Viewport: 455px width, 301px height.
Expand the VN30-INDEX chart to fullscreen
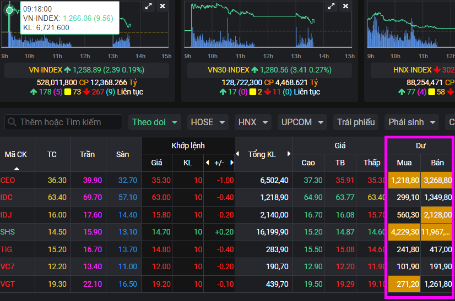[x=331, y=6]
